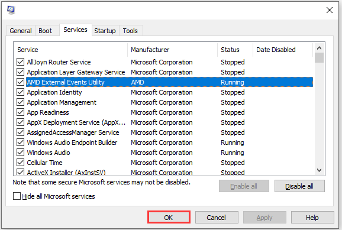The image size is (342, 230).
Task: Toggle AppX Deployment Service checkbox
Action: pos(21,122)
